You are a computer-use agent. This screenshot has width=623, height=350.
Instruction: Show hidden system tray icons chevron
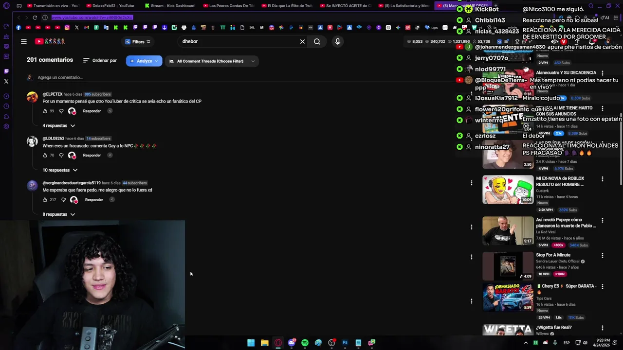pos(526,343)
